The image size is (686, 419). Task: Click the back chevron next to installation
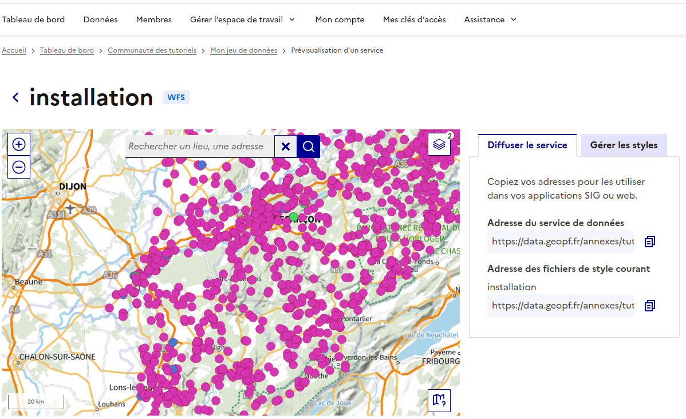pyautogui.click(x=15, y=97)
